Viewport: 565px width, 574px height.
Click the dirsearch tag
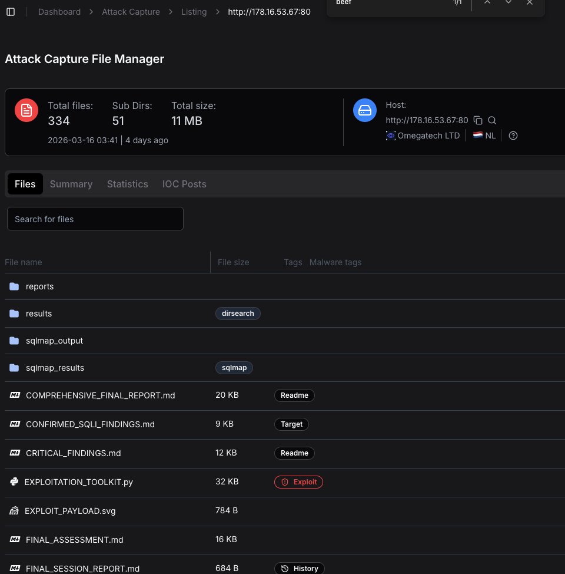(x=238, y=314)
